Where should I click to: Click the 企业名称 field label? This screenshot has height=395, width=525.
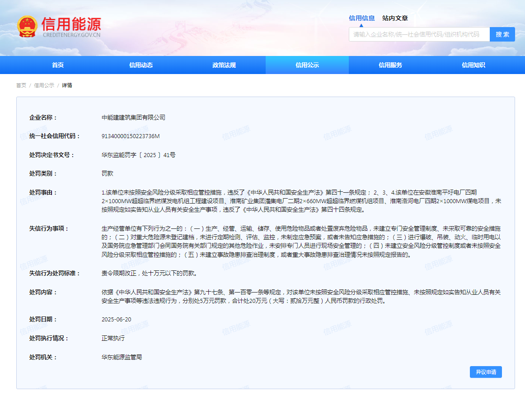(x=43, y=117)
